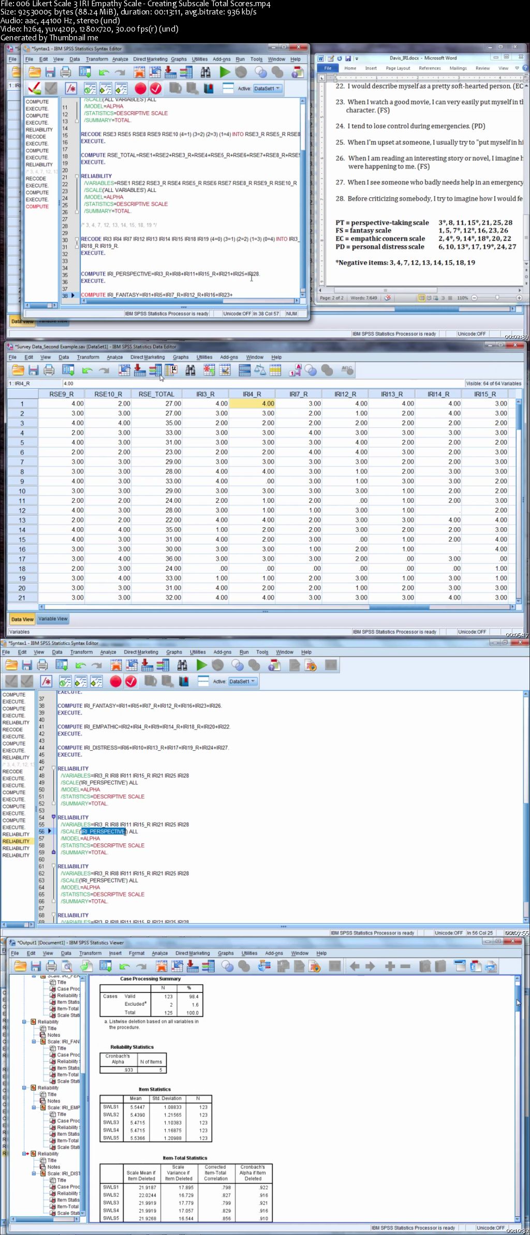
Task: Click Collapse minus icon in Output Viewer toolbar
Action: (x=405, y=966)
